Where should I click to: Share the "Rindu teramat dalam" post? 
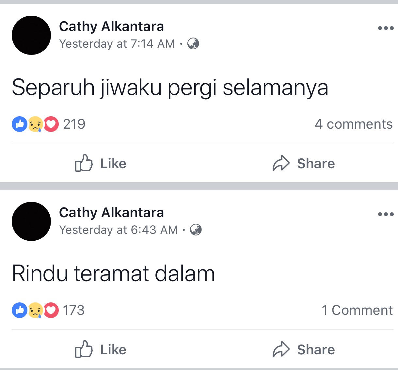304,349
